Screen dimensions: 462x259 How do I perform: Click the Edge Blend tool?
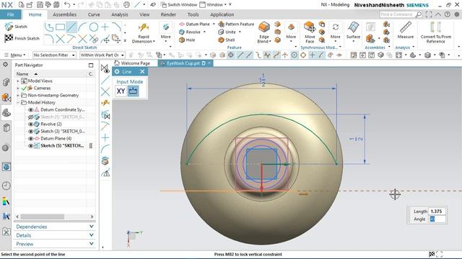pos(264,33)
